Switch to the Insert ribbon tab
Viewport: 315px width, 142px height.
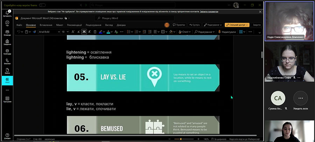46,25
